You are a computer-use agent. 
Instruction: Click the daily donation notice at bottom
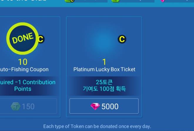97,126
